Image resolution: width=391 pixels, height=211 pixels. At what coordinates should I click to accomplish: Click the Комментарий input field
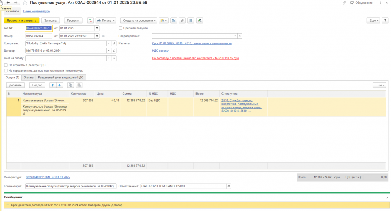tap(71, 186)
